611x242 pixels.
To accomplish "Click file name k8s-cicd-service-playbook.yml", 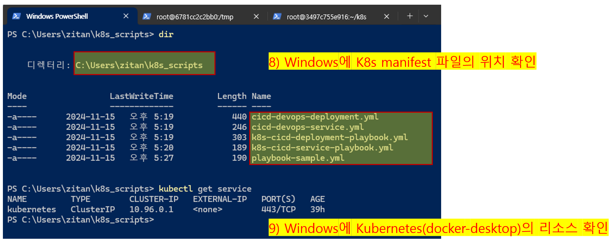I will (x=322, y=148).
